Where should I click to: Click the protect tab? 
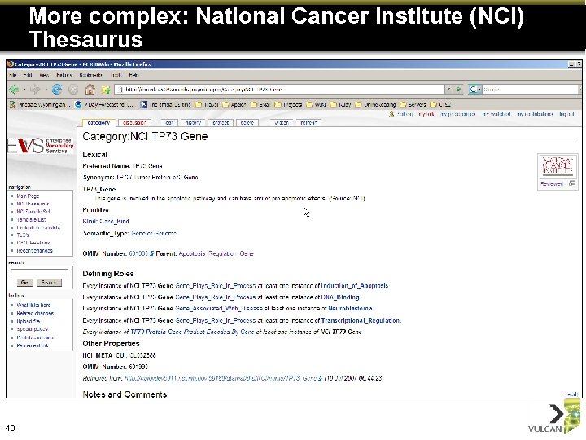221,123
